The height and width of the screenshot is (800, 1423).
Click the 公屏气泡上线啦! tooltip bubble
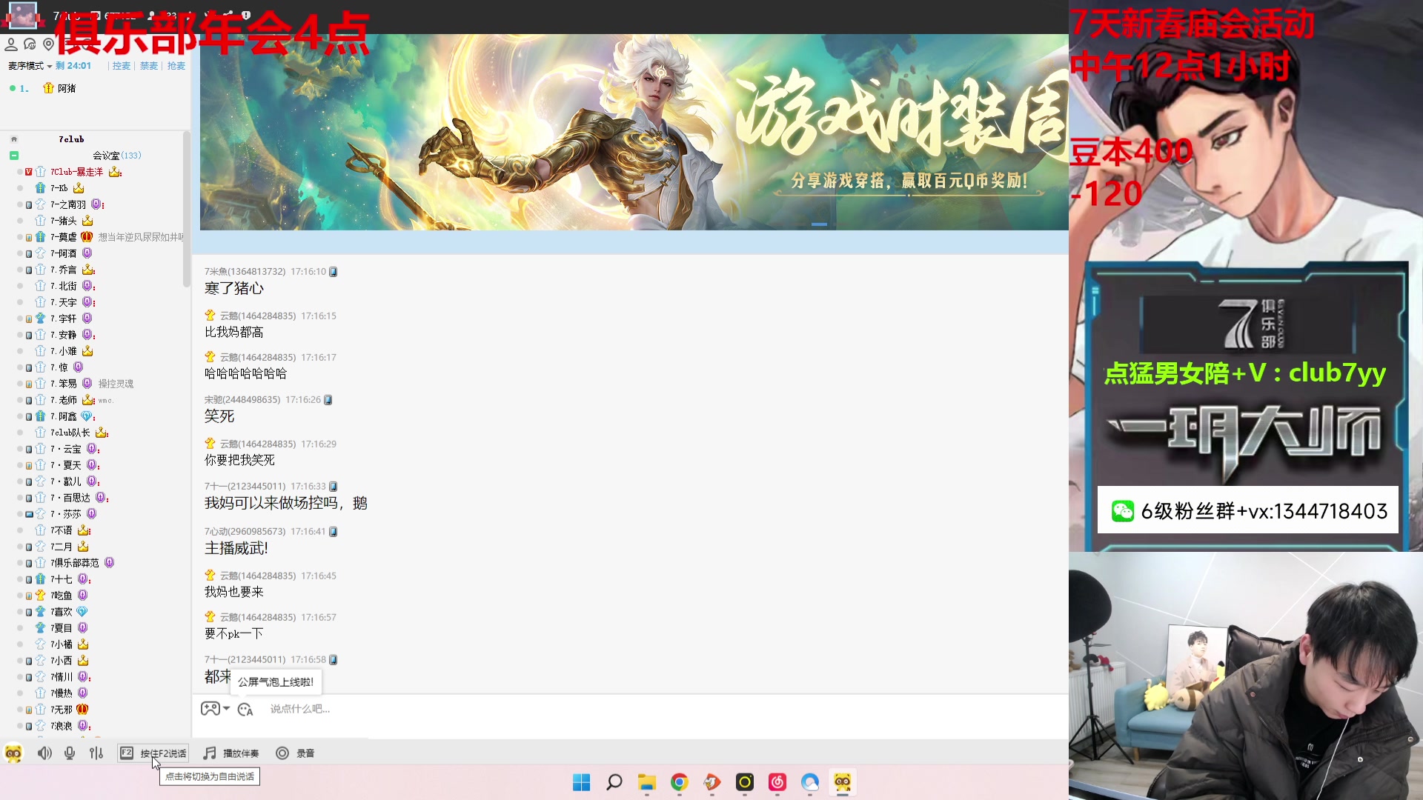276,682
